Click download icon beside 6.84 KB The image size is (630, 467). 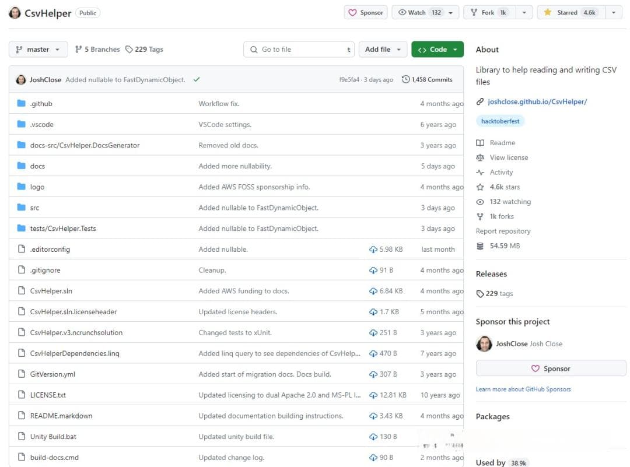pos(373,291)
